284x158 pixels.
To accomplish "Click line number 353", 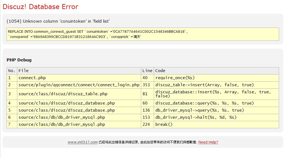I will point(147,85).
